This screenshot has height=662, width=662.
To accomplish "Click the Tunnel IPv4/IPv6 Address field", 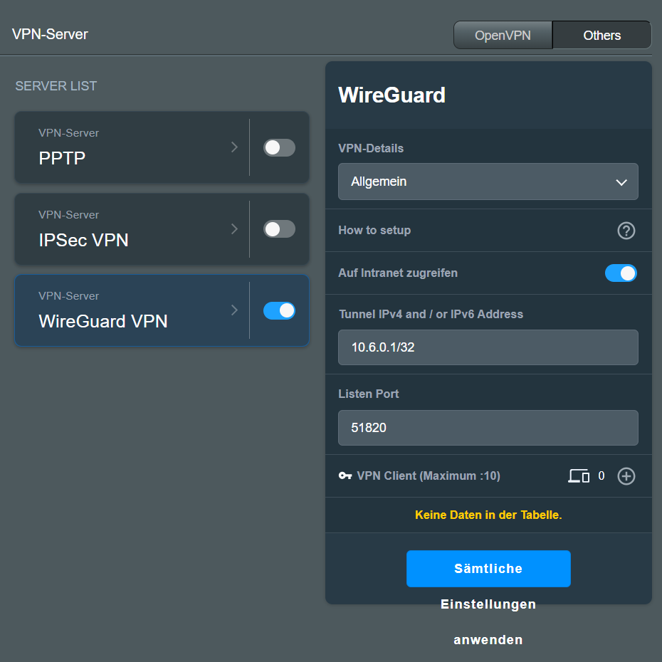I will coord(488,347).
